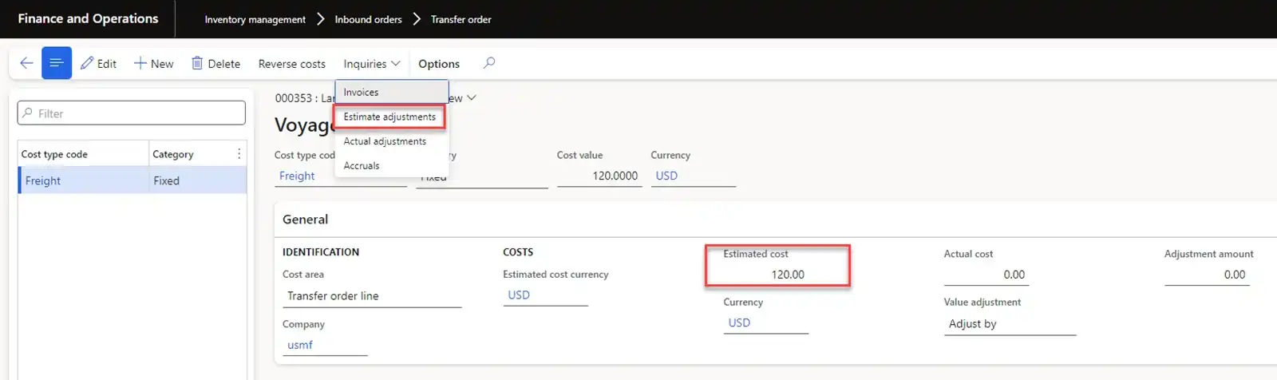Open the Options tab
The height and width of the screenshot is (380, 1277).
[x=438, y=64]
